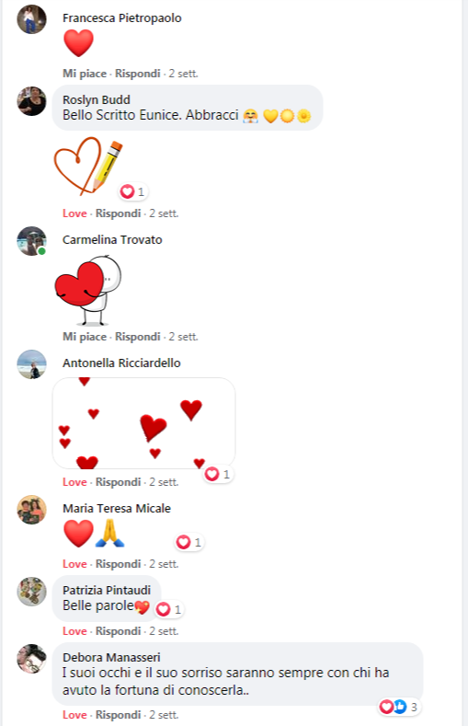
Task: Click Roslyn Budd's profile picture
Action: click(x=31, y=101)
